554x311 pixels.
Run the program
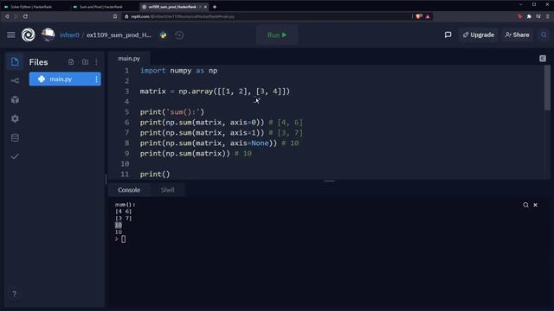(277, 35)
